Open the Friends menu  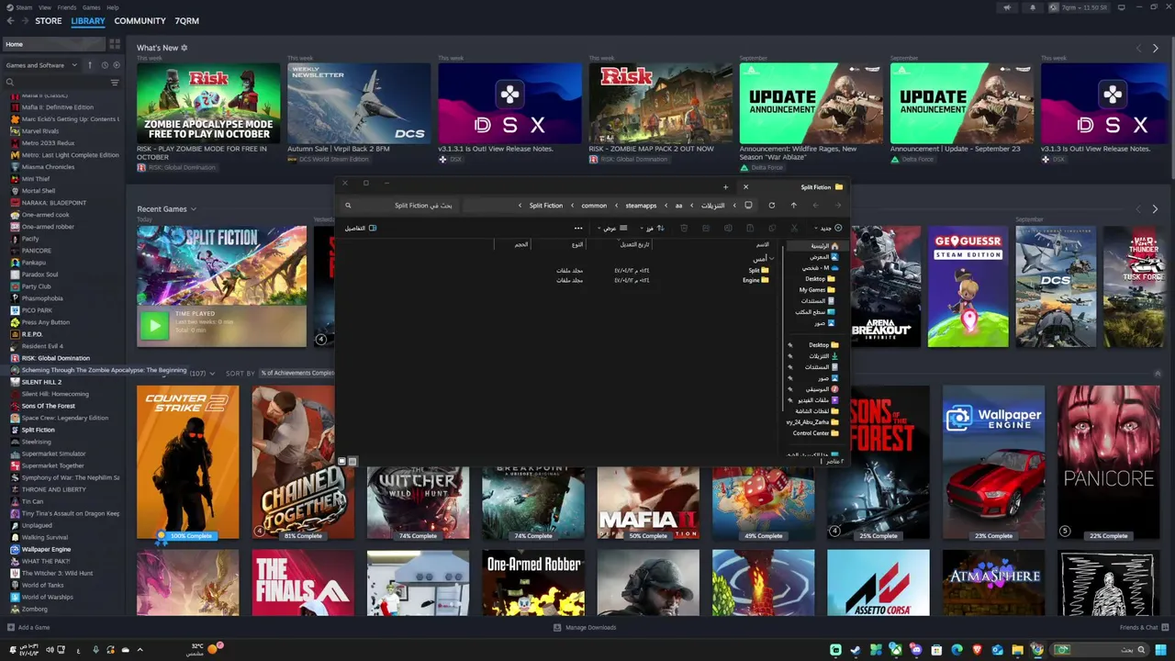click(x=67, y=7)
